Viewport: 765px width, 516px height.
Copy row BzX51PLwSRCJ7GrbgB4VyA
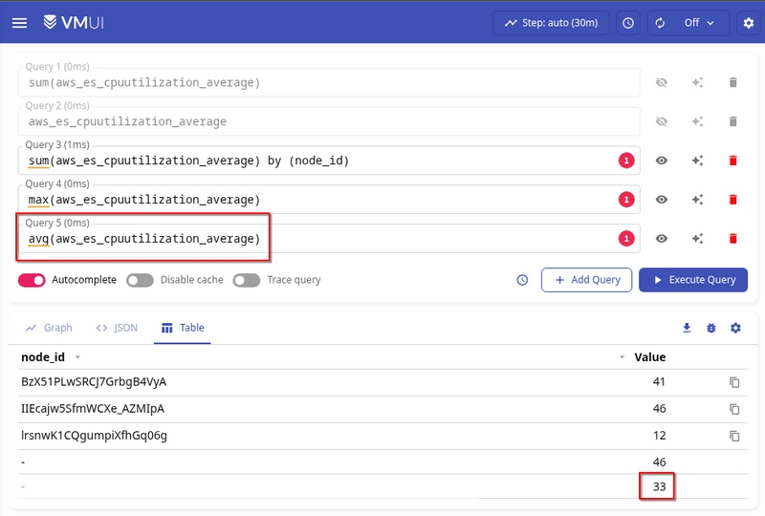click(x=734, y=382)
